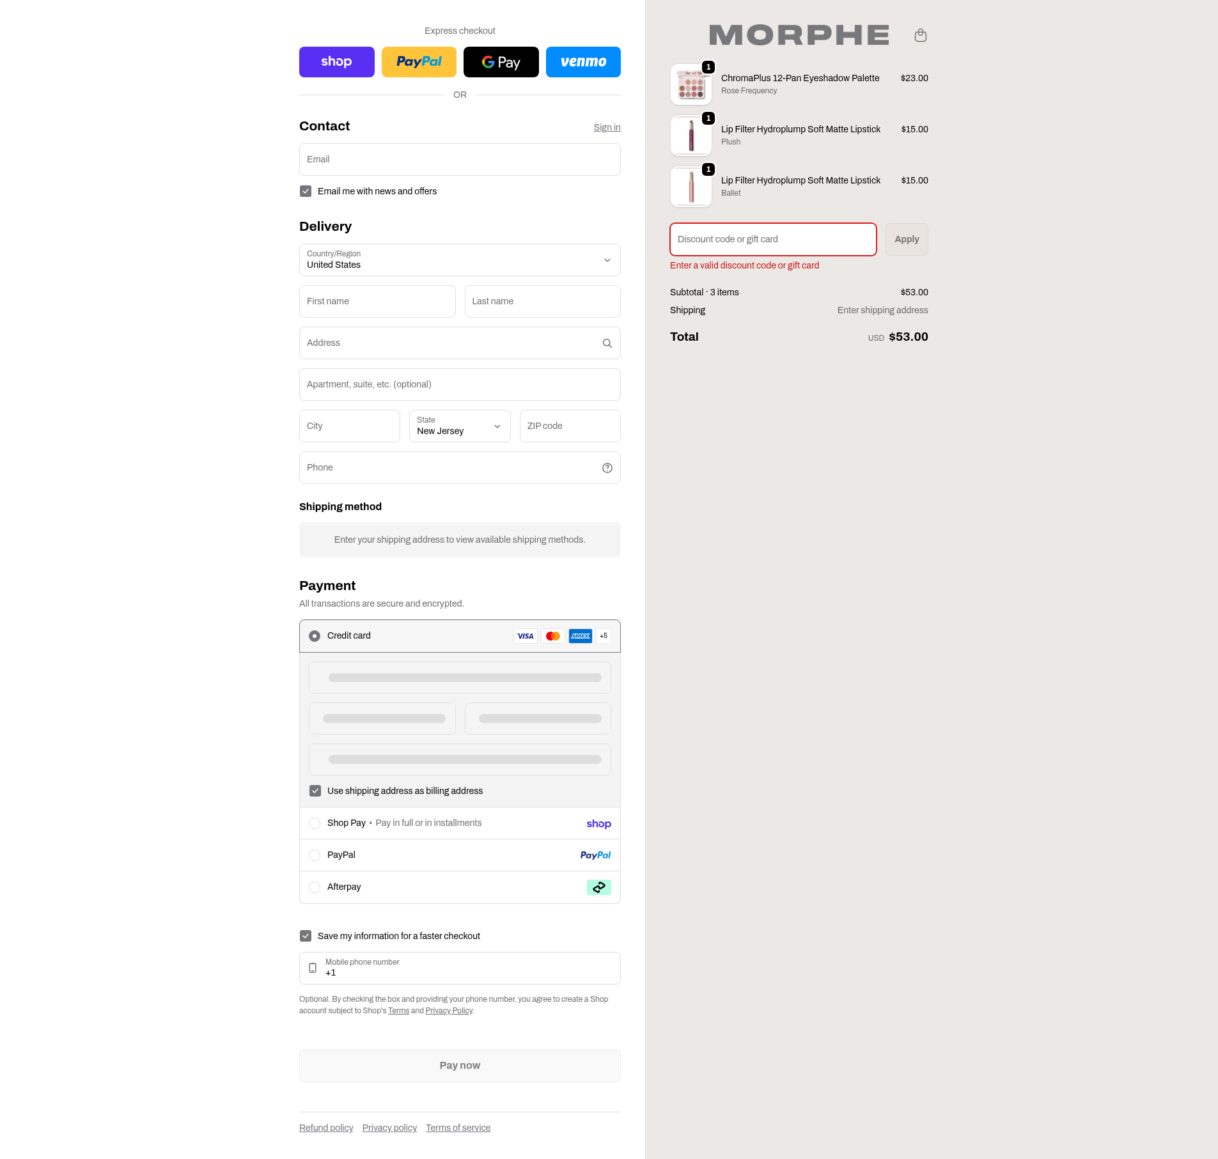Pay with the Venmo express button
The height and width of the screenshot is (1159, 1218).
coord(582,62)
